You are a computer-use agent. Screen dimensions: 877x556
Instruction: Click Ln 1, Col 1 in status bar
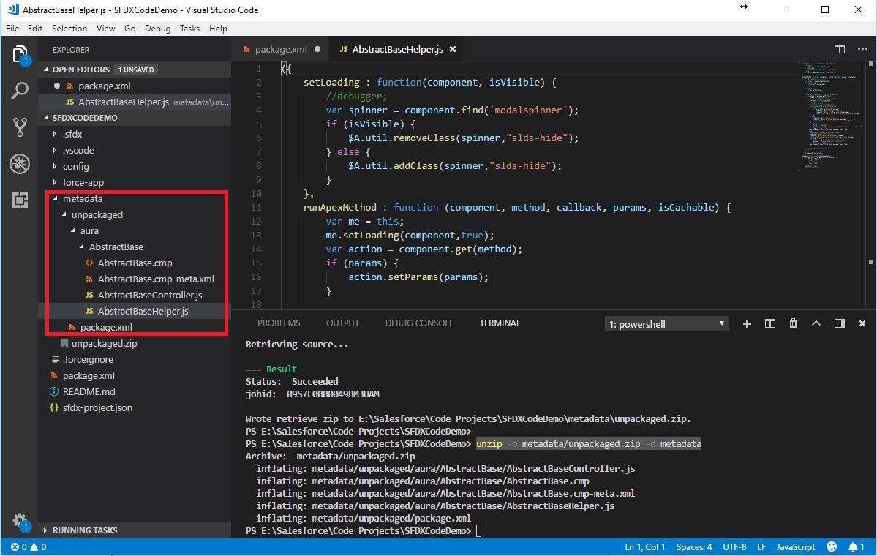click(x=645, y=547)
